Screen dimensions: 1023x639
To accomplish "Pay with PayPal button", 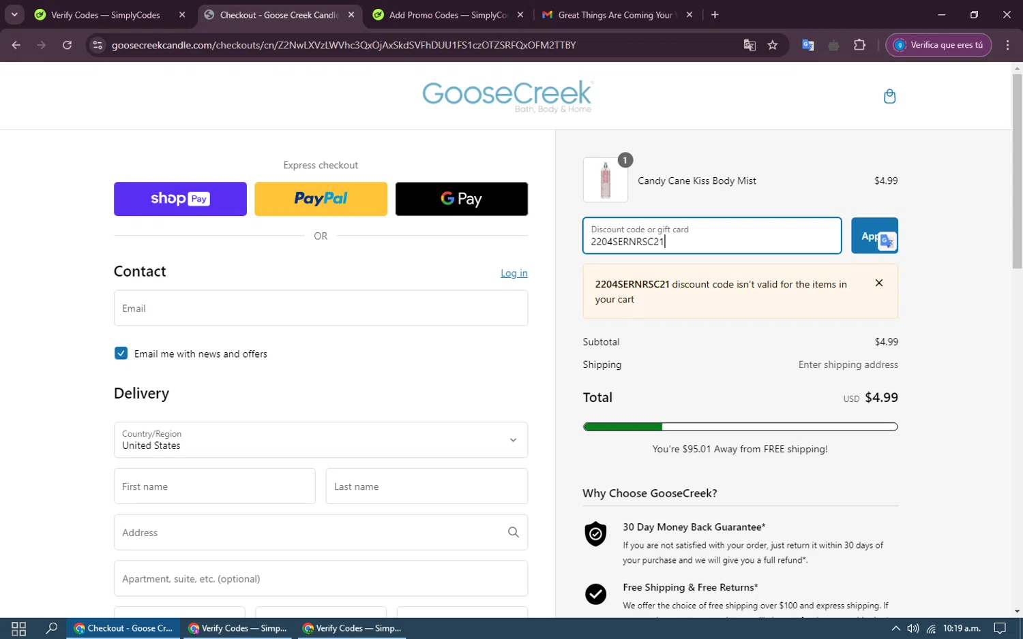I will coord(321,199).
